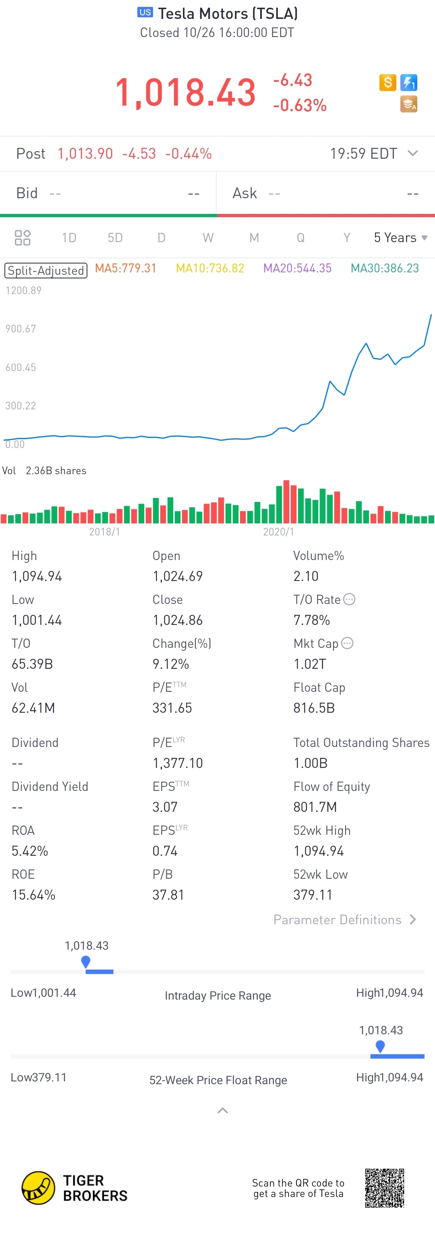Tap the P/E TTM value 331.65
The width and height of the screenshot is (435, 1249).
click(172, 708)
